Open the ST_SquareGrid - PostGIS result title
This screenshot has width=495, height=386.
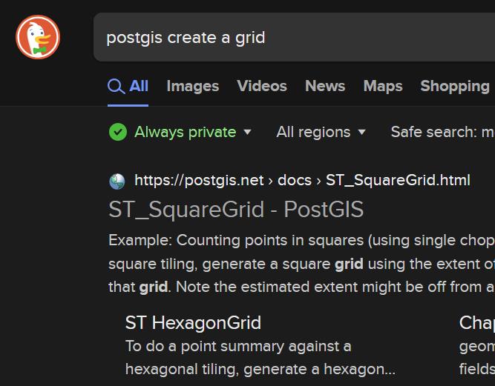(236, 210)
